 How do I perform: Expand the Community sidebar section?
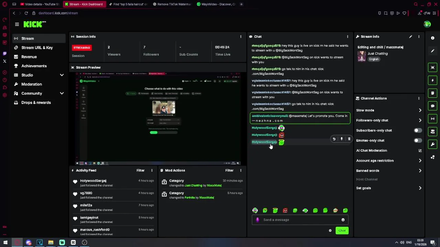(x=62, y=93)
